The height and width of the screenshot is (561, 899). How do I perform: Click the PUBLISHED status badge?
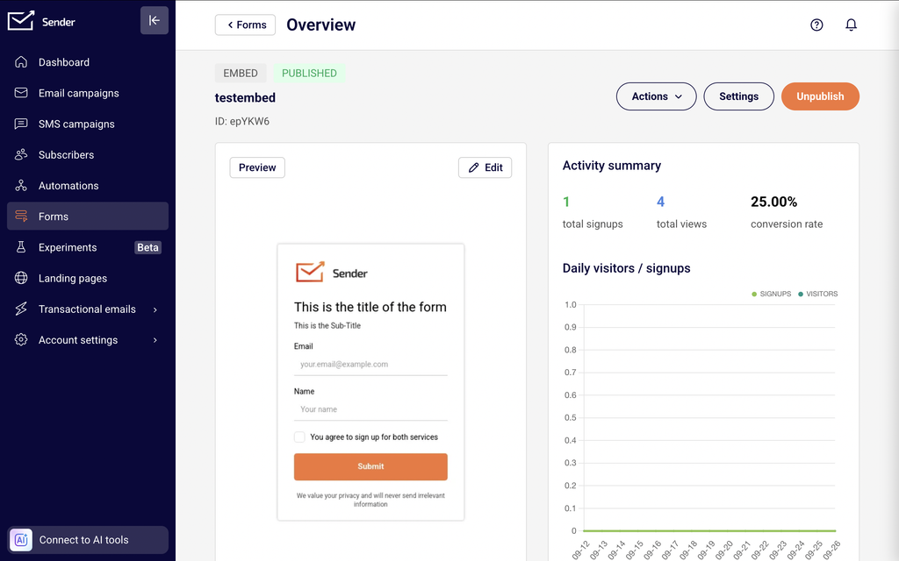pos(309,74)
